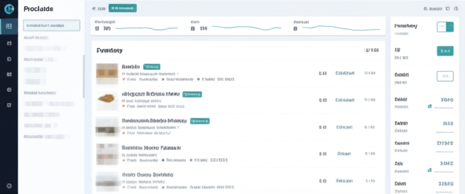Click the left panel vertical scrollbar
This screenshot has width=465, height=194.
tap(83, 76)
